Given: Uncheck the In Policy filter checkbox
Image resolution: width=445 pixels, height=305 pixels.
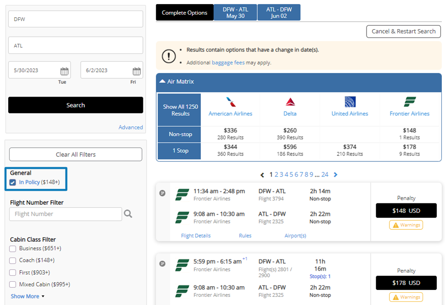Looking at the screenshot, I should pos(12,182).
